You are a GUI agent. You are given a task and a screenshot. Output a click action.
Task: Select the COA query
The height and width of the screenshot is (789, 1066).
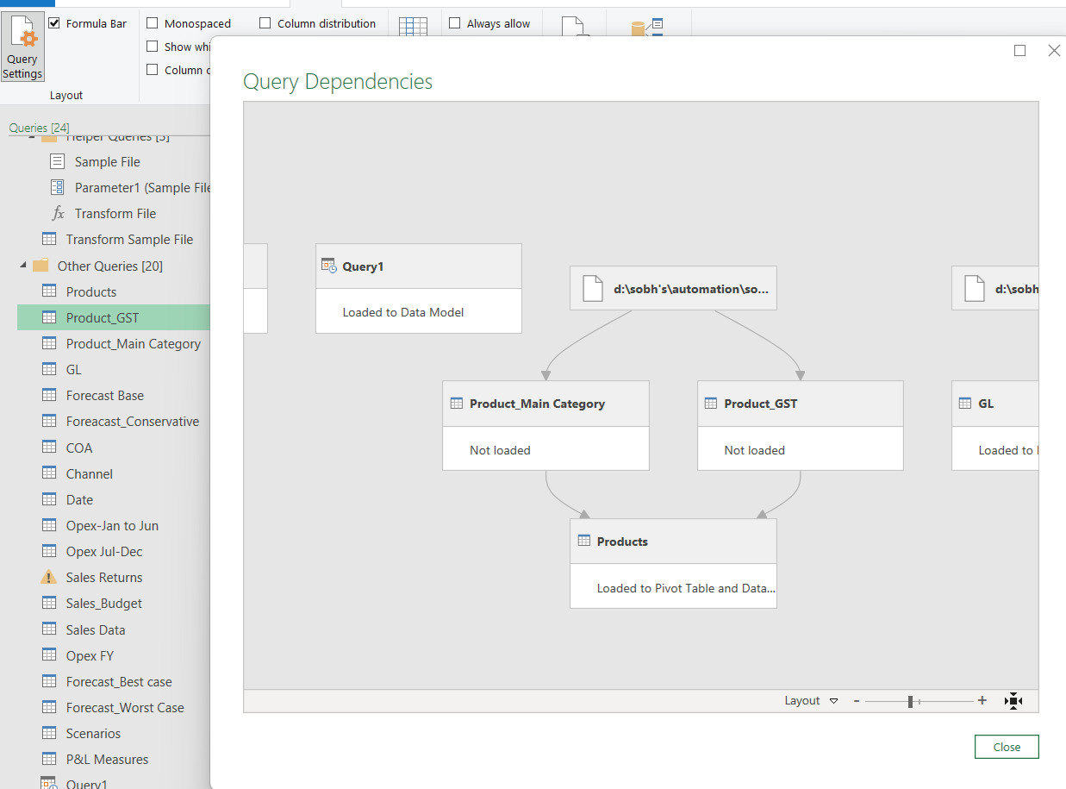click(x=79, y=448)
